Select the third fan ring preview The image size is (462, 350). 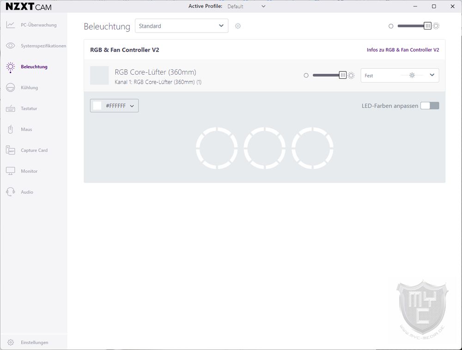312,148
